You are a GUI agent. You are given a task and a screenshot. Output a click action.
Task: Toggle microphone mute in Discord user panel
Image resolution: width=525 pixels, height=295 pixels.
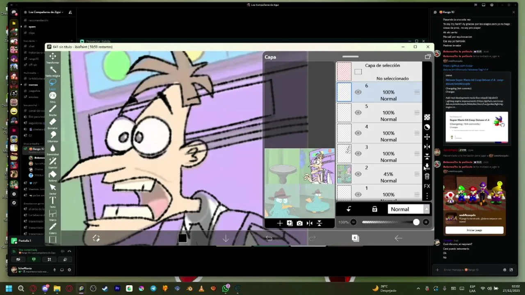point(55,270)
